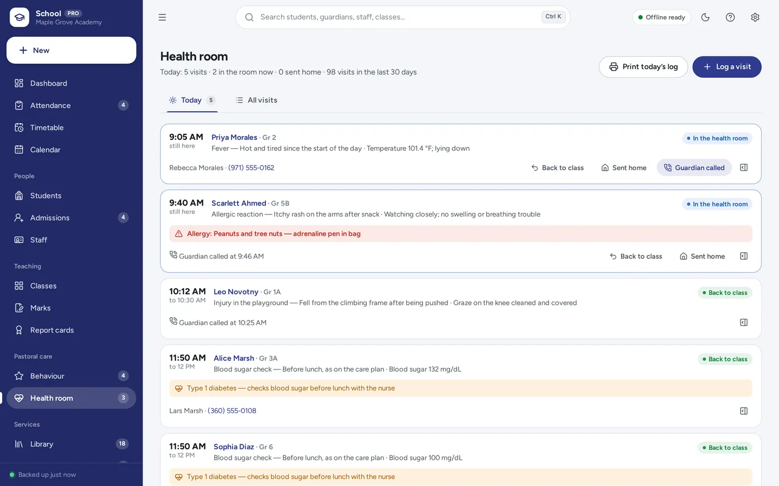The height and width of the screenshot is (486, 779).
Task: Open Behaviour in the sidebar
Action: click(x=71, y=376)
